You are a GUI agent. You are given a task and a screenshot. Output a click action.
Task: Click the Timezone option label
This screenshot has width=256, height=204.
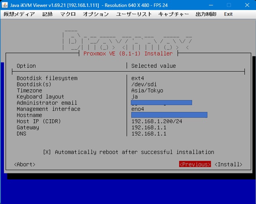pyautogui.click(x=29, y=90)
